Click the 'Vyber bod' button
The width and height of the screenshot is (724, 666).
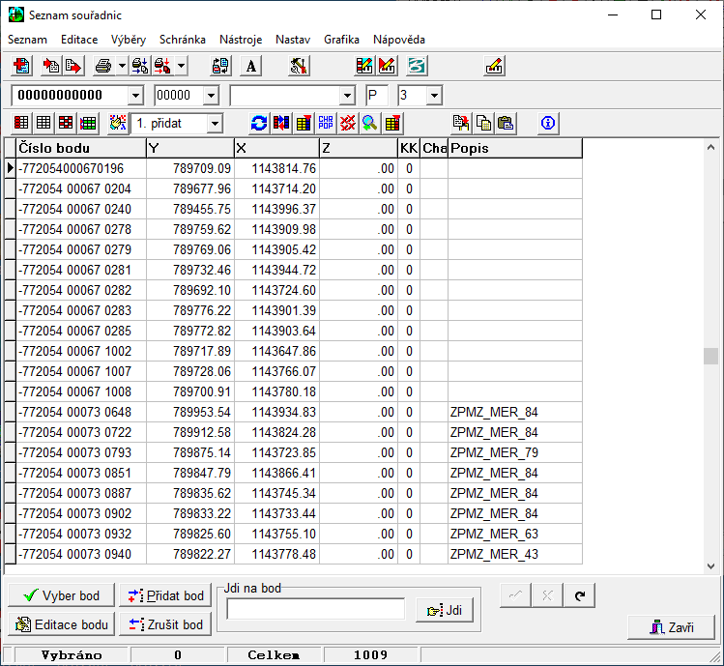[62, 595]
